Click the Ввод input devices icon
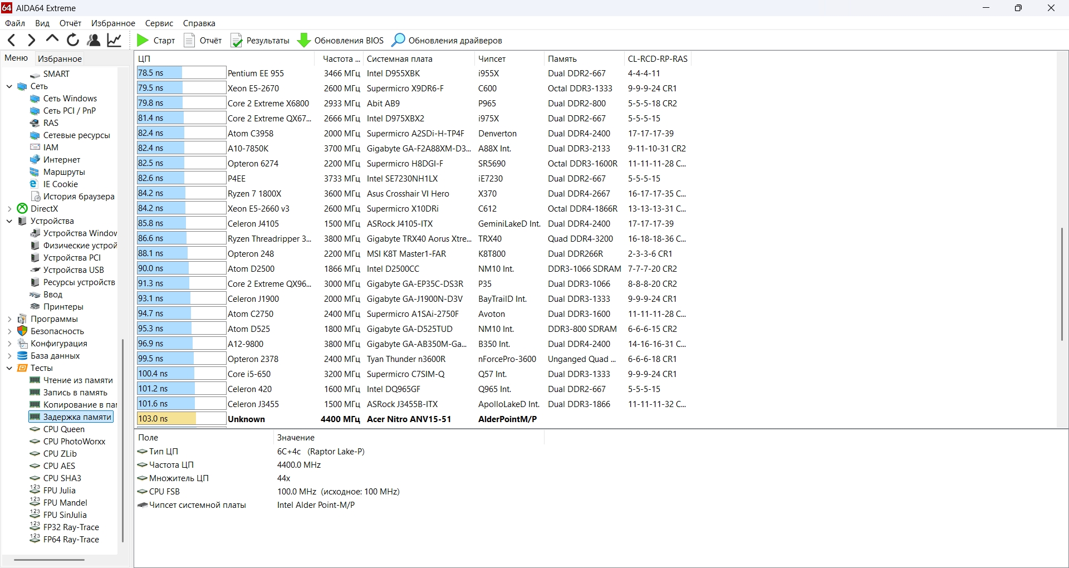 [35, 295]
